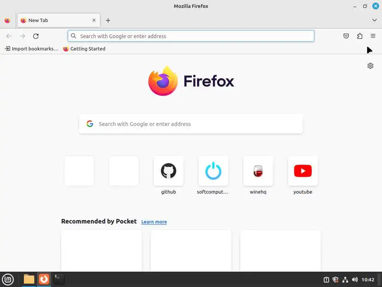Open the github shortcut tile
This screenshot has width=382, height=287.
[x=169, y=171]
